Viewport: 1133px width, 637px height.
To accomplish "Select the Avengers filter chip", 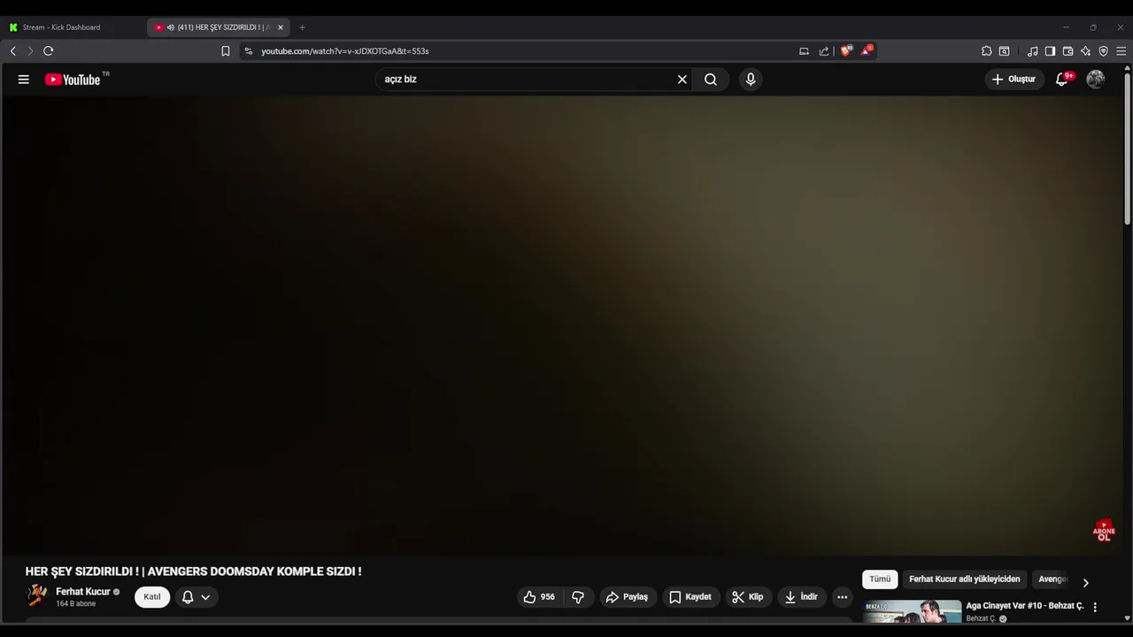I will pos(1052,579).
